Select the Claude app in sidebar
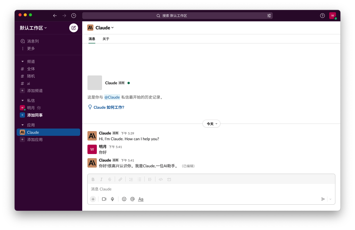This screenshot has width=355, height=230. click(48, 132)
